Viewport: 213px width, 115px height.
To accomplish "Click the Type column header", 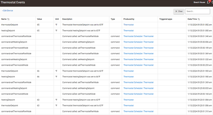I will [x=113, y=19].
